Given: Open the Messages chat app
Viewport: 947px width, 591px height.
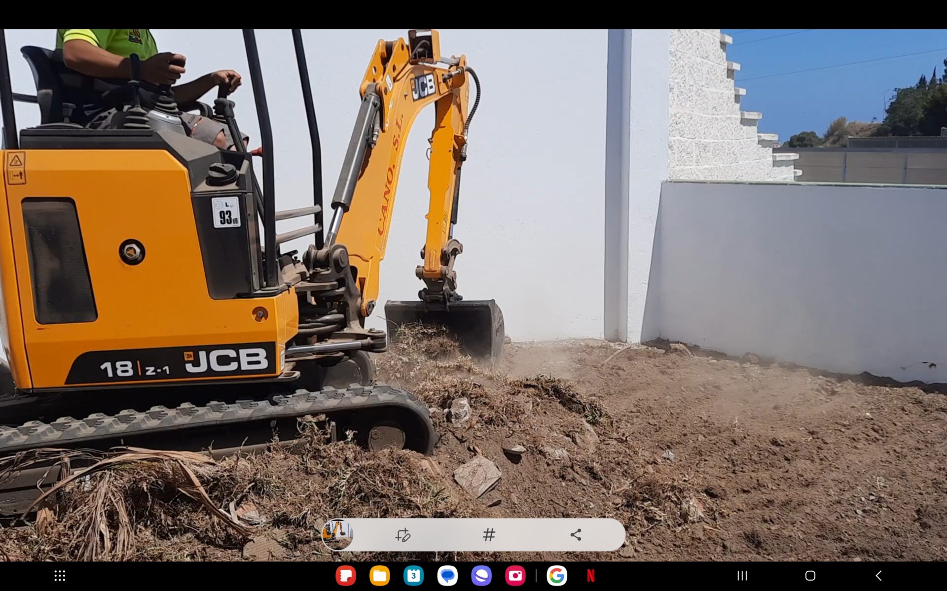Looking at the screenshot, I should point(447,576).
